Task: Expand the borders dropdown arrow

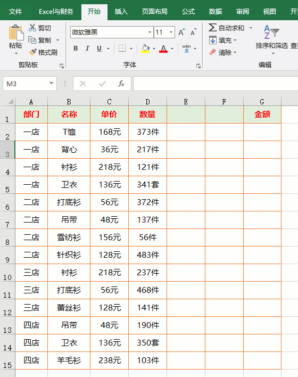Action: (131, 48)
